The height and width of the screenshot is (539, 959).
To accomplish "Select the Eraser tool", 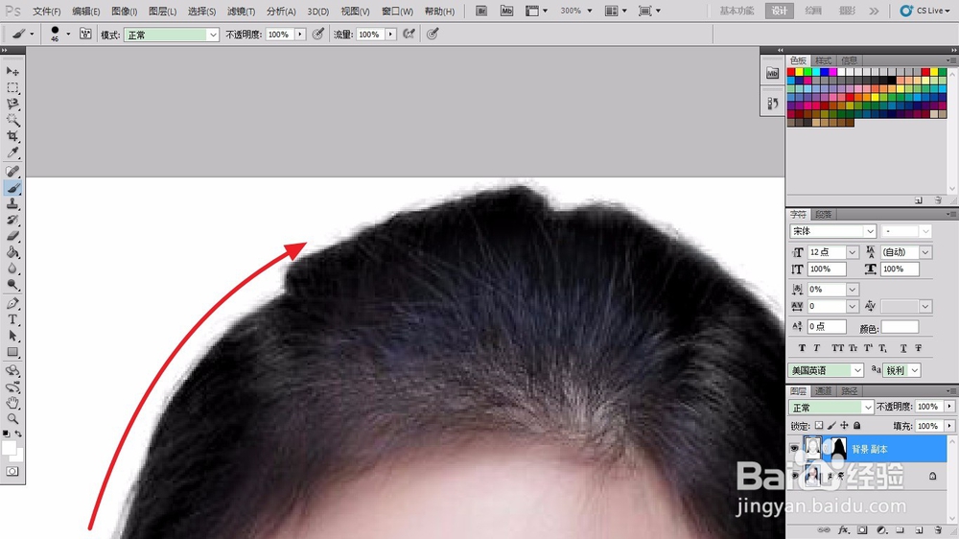I will [12, 236].
